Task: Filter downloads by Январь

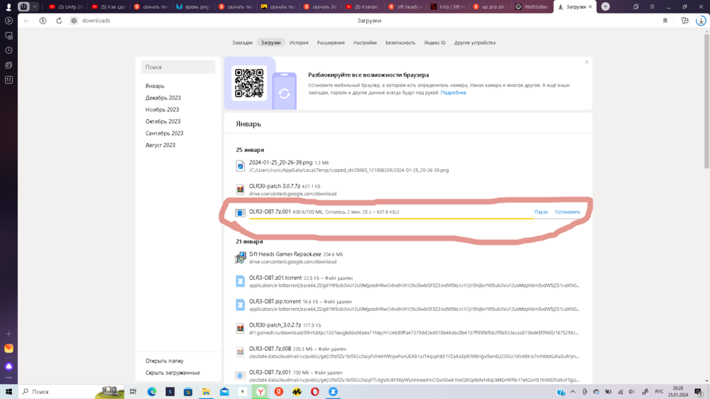Action: click(x=155, y=86)
